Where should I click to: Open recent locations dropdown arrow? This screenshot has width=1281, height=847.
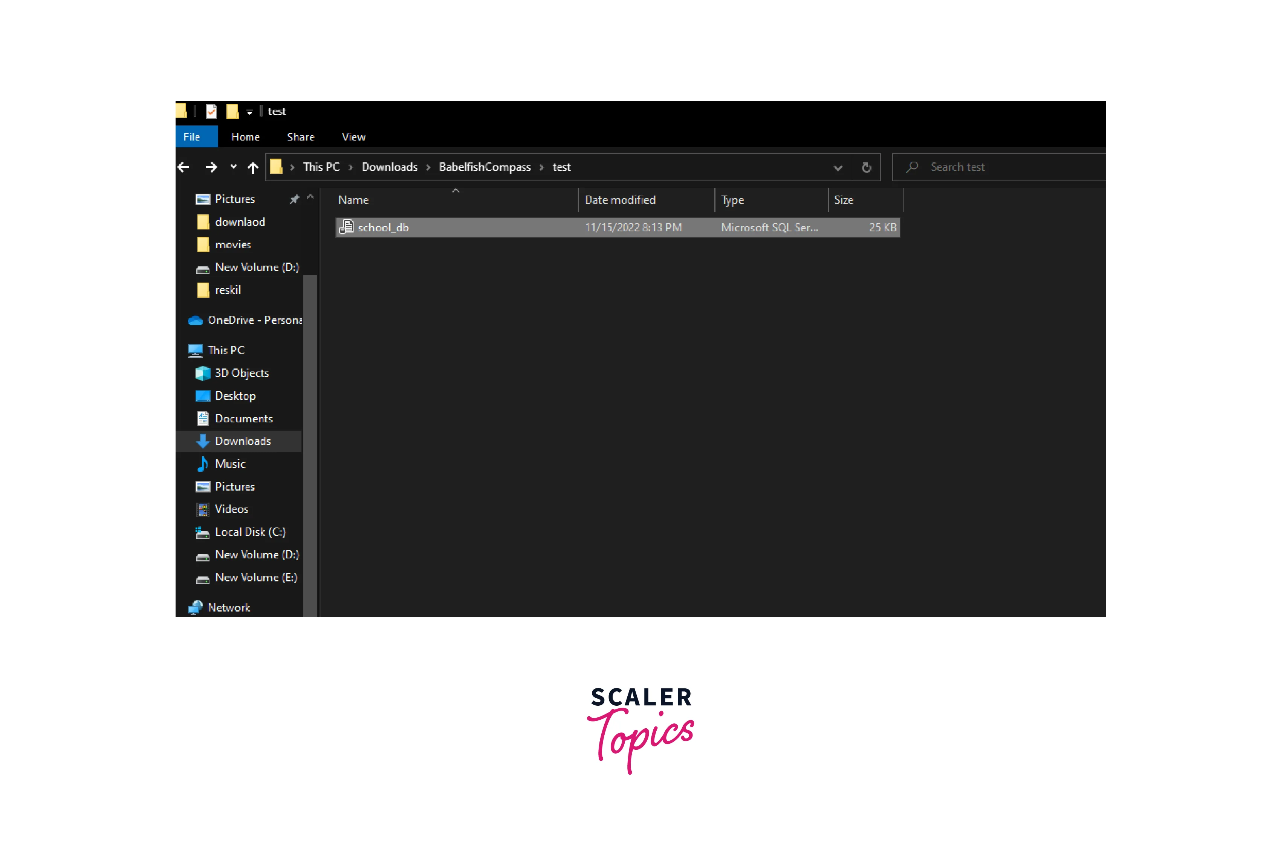pyautogui.click(x=233, y=167)
